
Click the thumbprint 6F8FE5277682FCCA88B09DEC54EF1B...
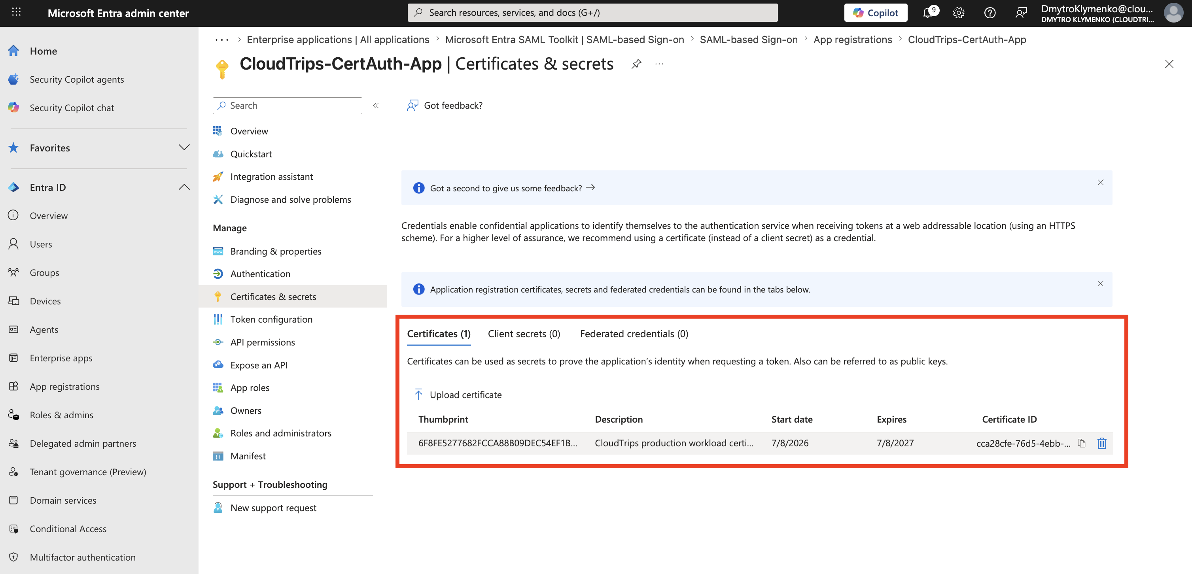point(498,443)
